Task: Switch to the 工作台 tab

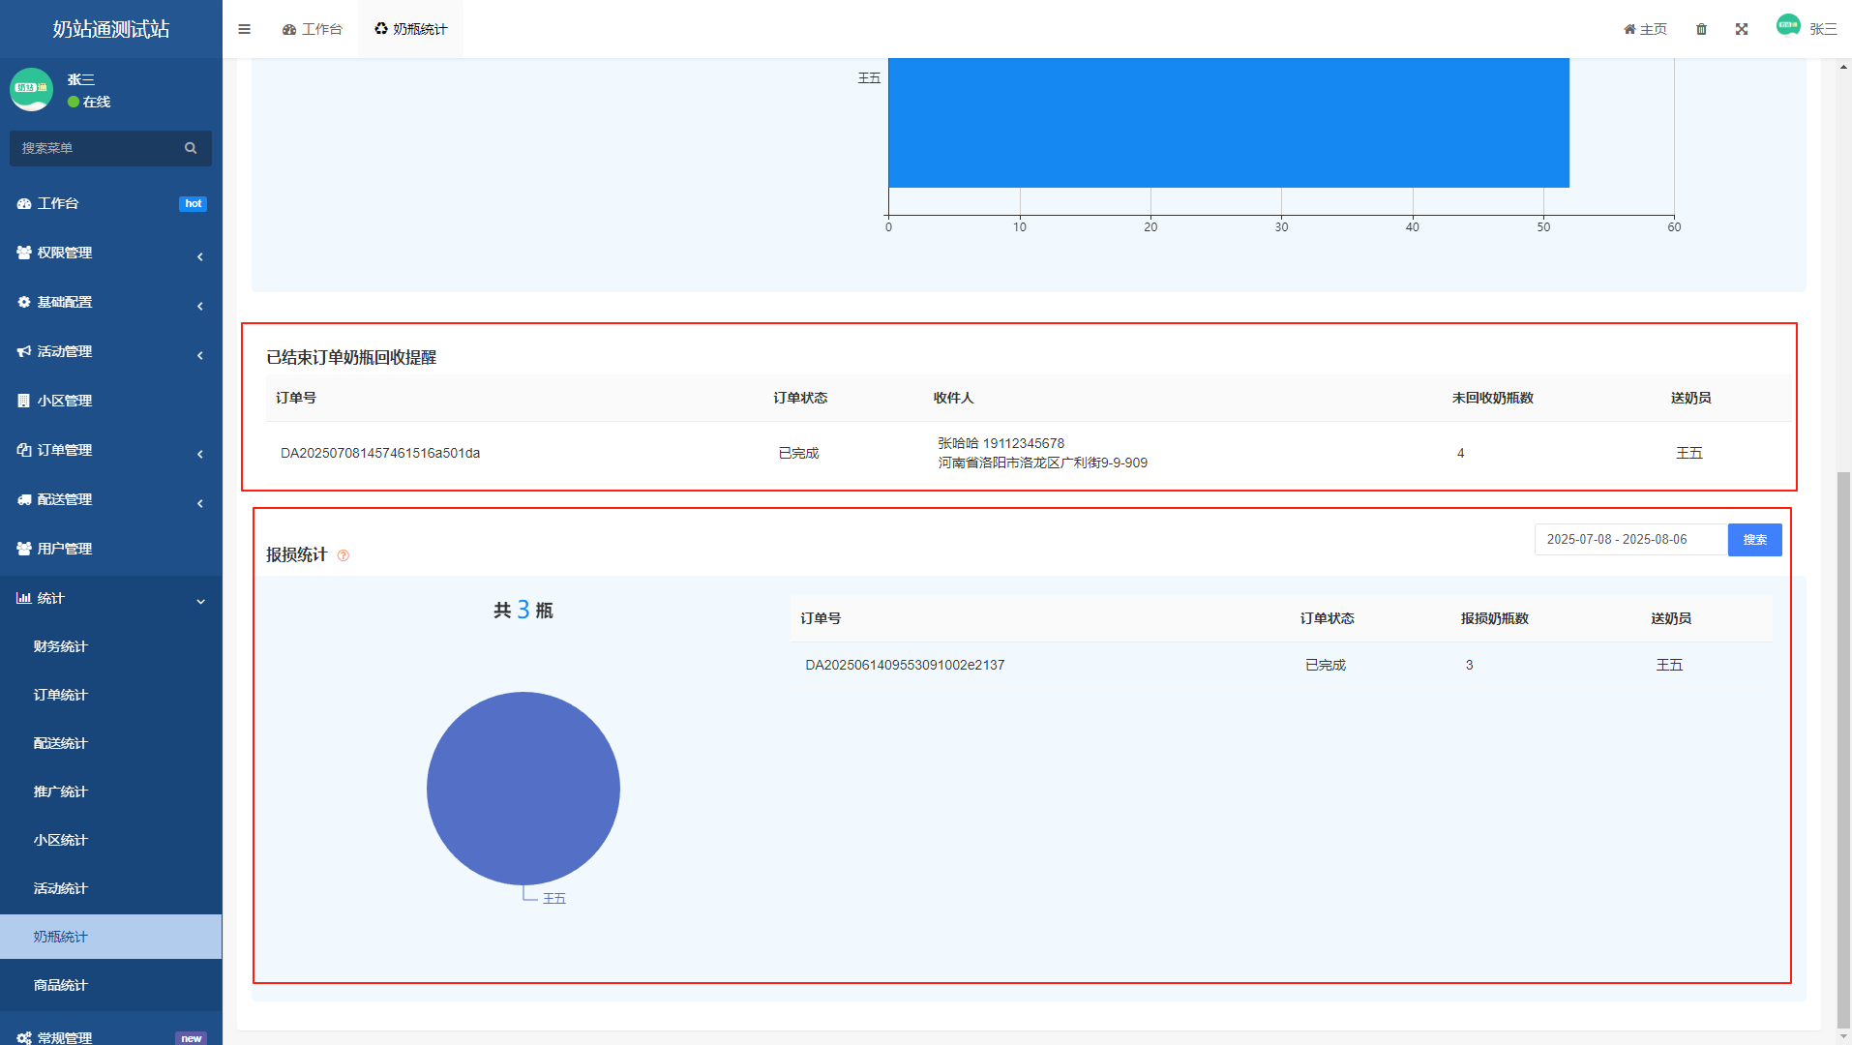Action: (313, 29)
